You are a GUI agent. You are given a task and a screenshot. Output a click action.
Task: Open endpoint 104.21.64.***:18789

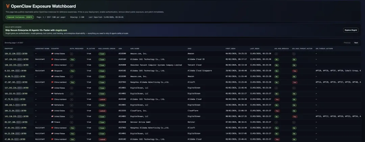[15, 111]
